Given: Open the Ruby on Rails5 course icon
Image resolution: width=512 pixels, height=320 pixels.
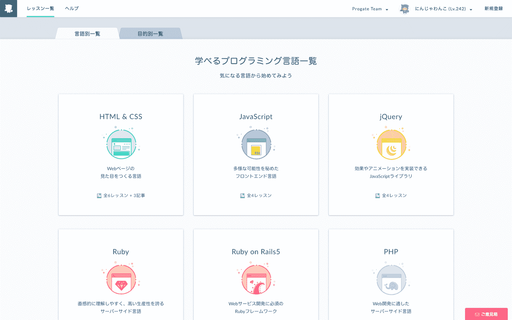Looking at the screenshot, I should [x=256, y=280].
